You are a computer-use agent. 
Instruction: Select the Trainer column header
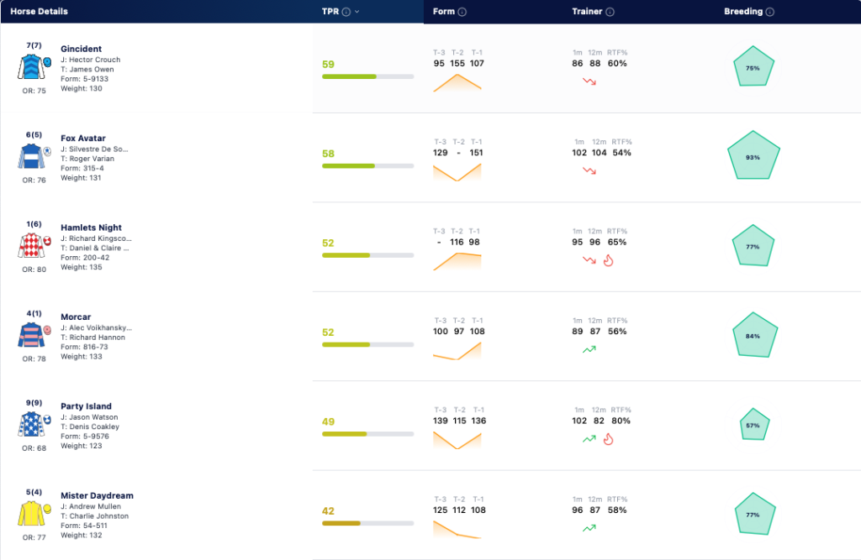pyautogui.click(x=587, y=12)
